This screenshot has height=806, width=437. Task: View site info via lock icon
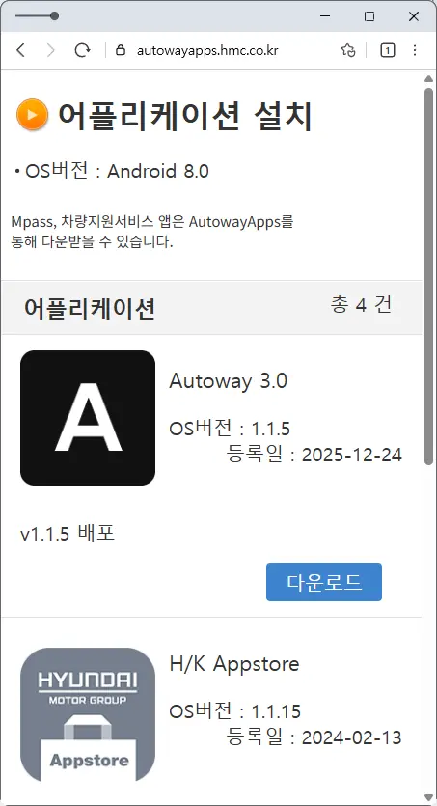121,50
